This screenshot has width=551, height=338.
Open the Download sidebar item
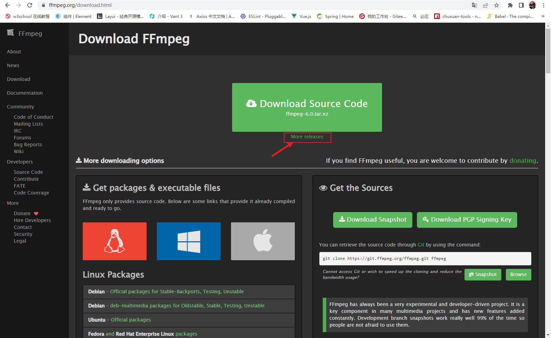pyautogui.click(x=19, y=79)
